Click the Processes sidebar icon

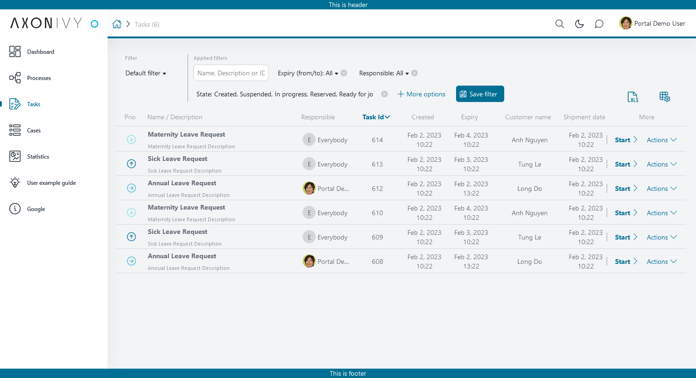point(15,78)
